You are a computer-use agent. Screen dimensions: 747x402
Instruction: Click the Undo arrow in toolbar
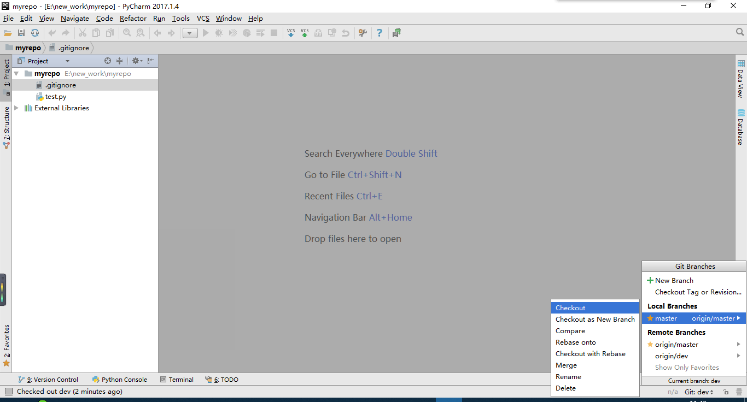pyautogui.click(x=52, y=33)
